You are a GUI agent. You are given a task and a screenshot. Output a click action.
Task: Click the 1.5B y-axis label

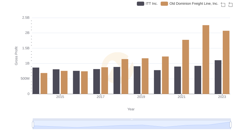pos(26,48)
